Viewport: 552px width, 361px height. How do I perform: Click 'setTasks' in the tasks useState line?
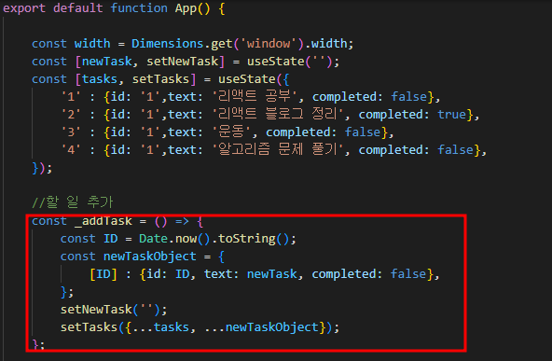[x=160, y=79]
